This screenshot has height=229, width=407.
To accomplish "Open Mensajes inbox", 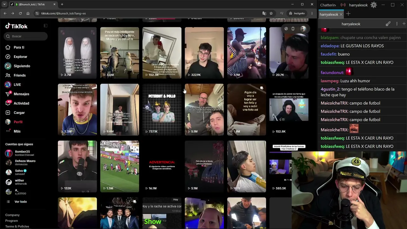I will [x=21, y=94].
